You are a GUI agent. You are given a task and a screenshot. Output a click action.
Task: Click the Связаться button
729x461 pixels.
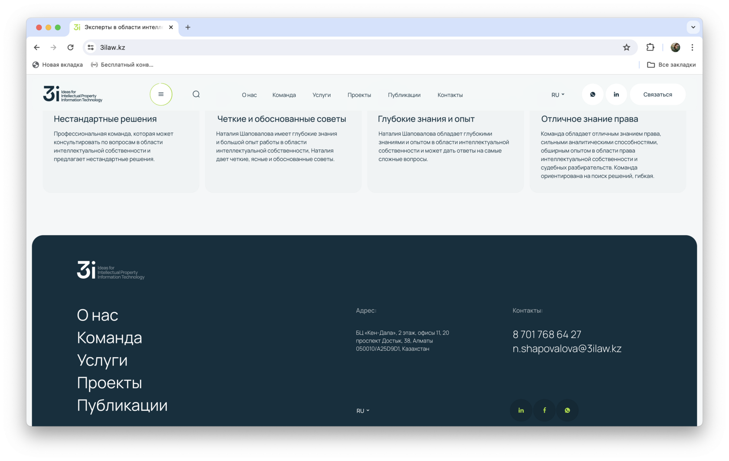pyautogui.click(x=657, y=94)
